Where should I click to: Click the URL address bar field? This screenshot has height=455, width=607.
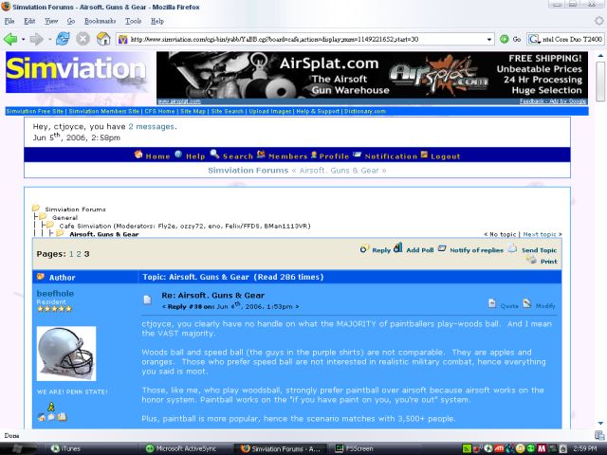coord(303,39)
